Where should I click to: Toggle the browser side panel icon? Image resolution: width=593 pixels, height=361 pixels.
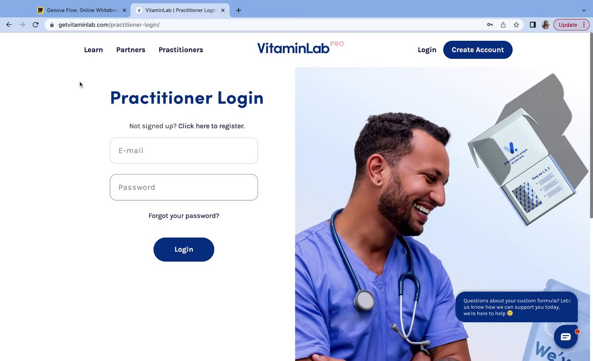click(533, 25)
